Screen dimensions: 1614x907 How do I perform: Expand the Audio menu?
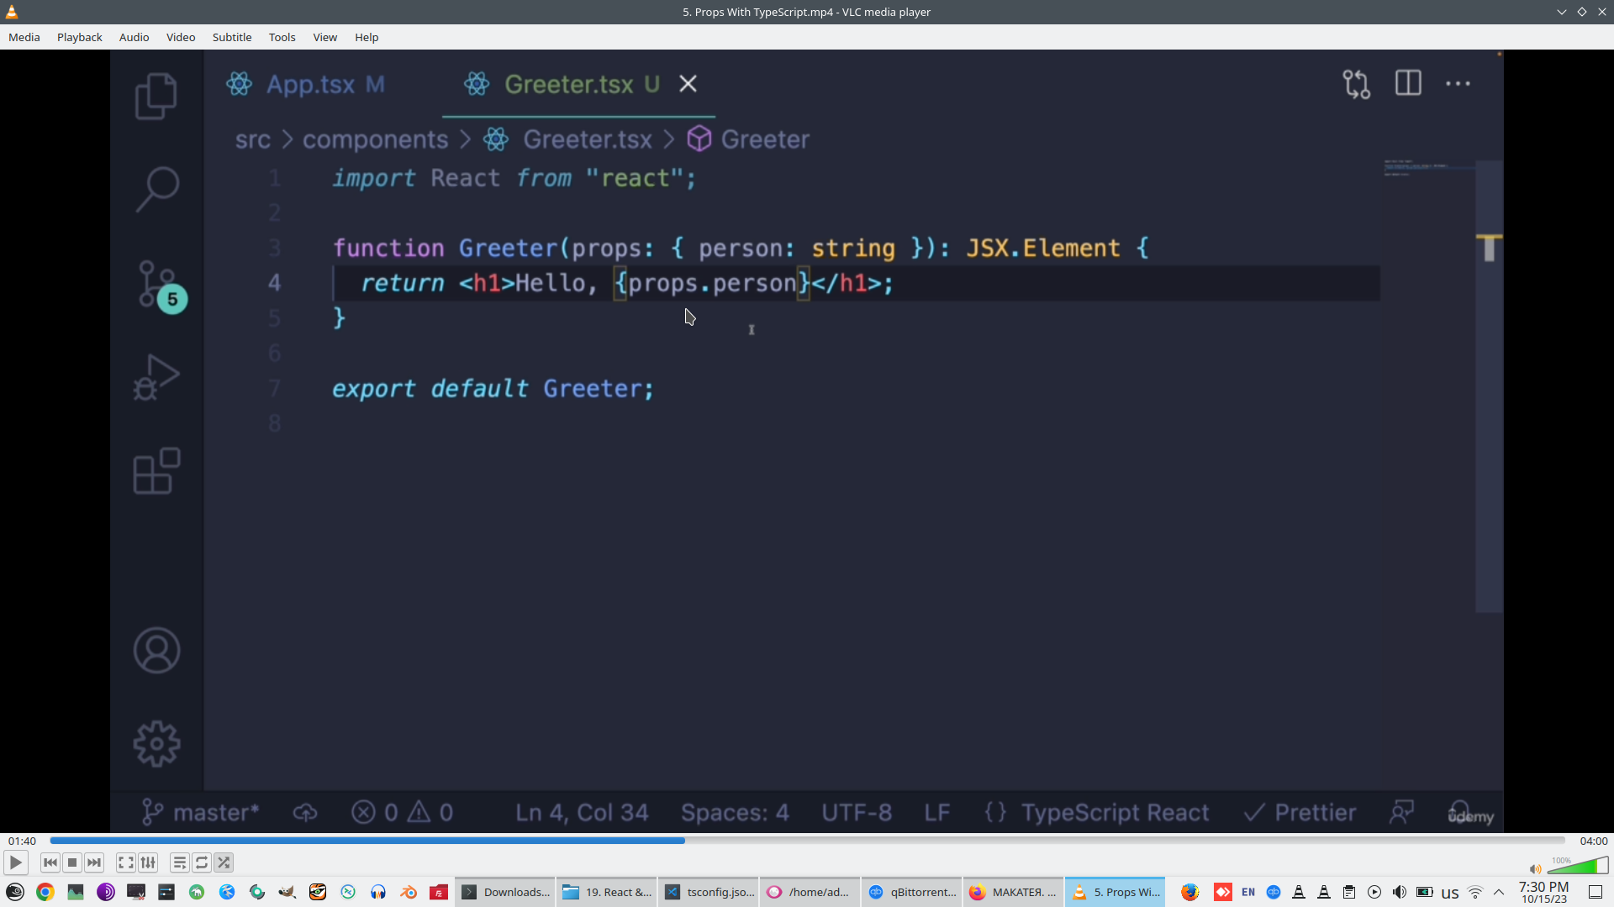tap(134, 37)
